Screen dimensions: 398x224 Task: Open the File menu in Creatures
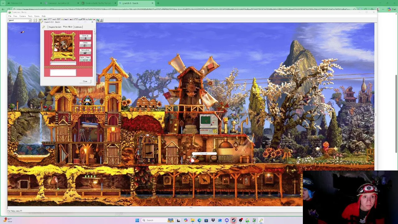(x=10, y=16)
